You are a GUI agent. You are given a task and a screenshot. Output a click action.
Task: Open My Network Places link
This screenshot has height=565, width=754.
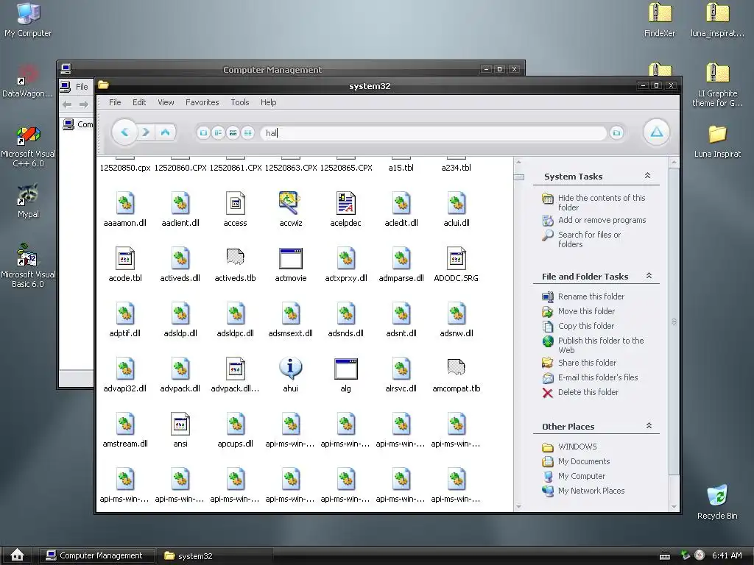591,491
